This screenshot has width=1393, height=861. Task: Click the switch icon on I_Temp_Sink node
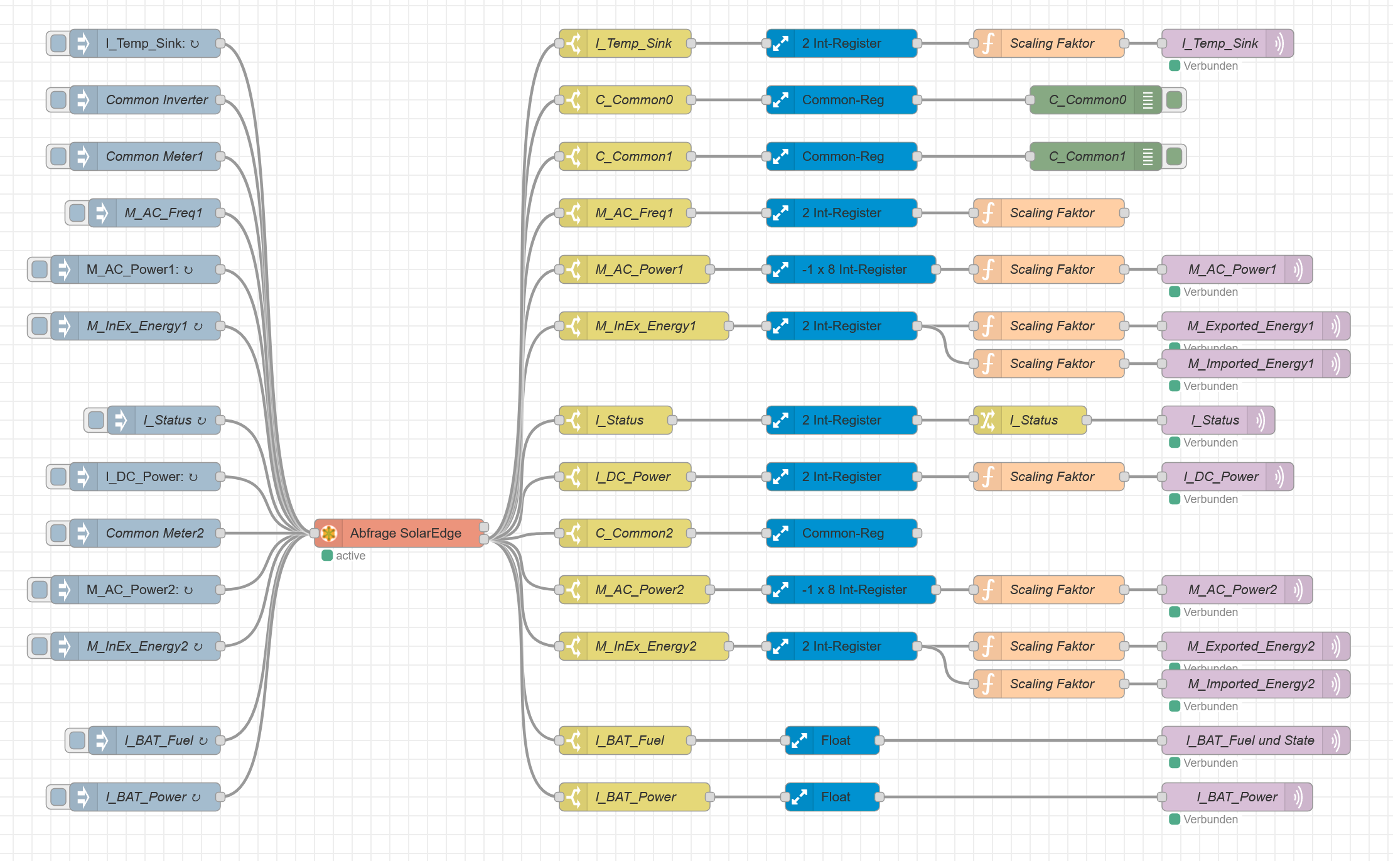click(x=573, y=43)
